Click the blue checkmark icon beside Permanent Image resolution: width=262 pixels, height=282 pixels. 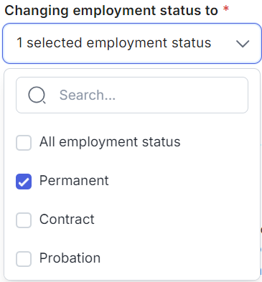24,182
